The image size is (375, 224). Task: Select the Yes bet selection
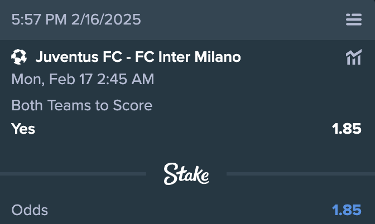pos(23,129)
